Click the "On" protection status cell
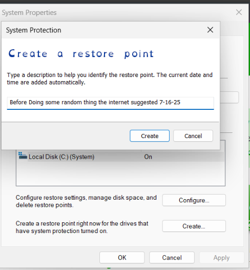The height and width of the screenshot is (270, 250). (148, 157)
